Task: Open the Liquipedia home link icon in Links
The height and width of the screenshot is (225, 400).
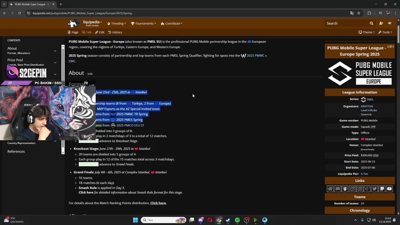Action: (330, 189)
